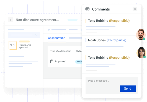Select the Approval collaboration row
The height and width of the screenshot is (102, 147).
click(x=65, y=61)
